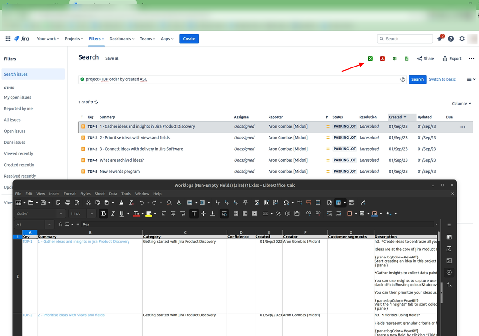
Task: Click the yellow background color swatch
Action: pyautogui.click(x=149, y=214)
